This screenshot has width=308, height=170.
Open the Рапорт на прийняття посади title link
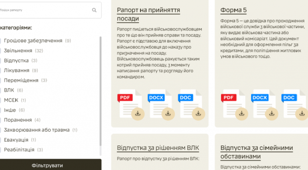click(x=148, y=14)
